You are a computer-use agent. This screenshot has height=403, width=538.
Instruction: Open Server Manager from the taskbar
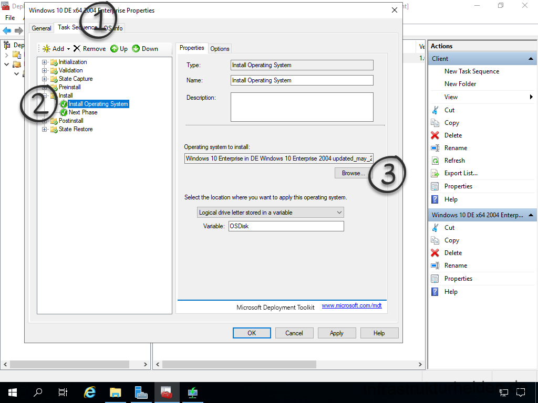(141, 393)
